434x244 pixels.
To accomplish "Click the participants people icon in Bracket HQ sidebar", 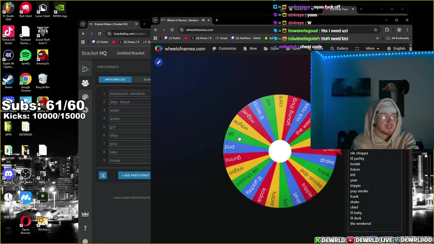I will click(85, 83).
